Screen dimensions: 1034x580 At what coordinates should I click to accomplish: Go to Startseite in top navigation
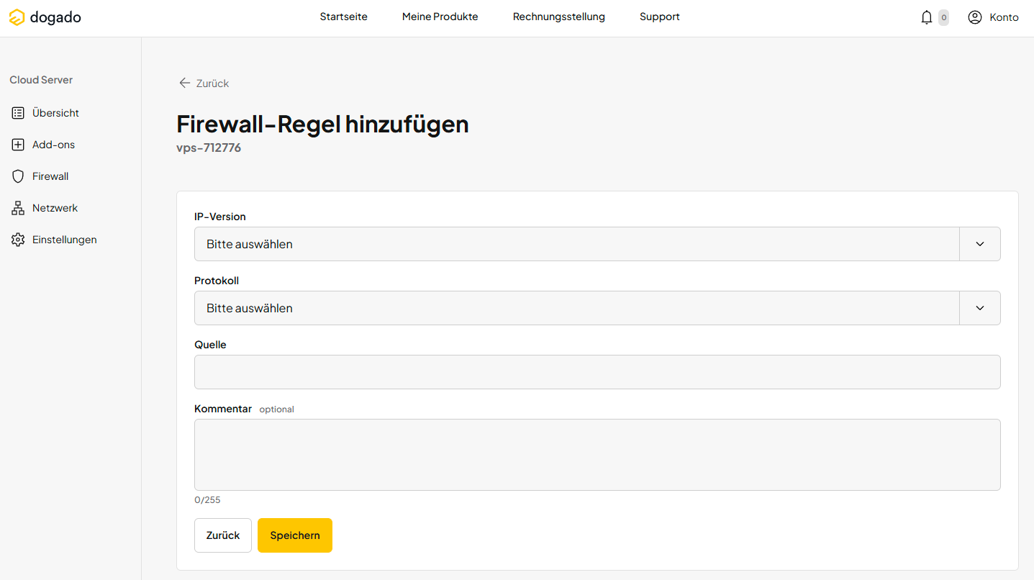click(x=343, y=17)
